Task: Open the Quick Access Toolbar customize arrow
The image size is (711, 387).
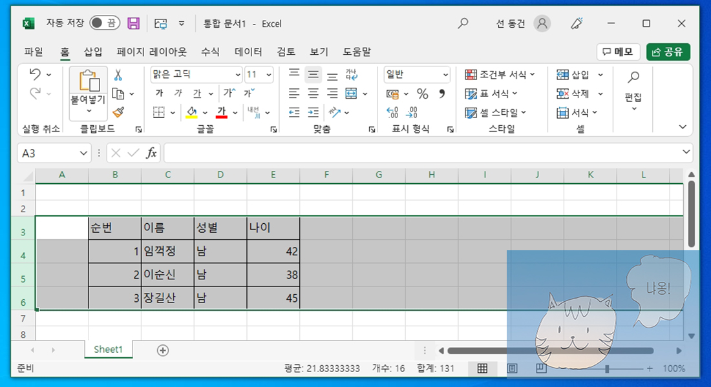Action: pos(182,23)
